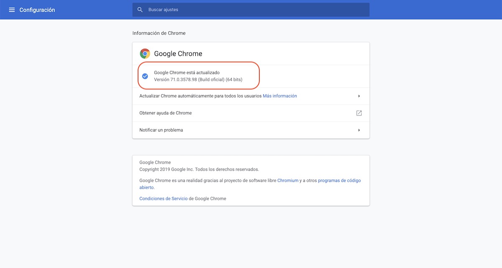
Task: Select the Notificar un problema entry
Action: 161,130
